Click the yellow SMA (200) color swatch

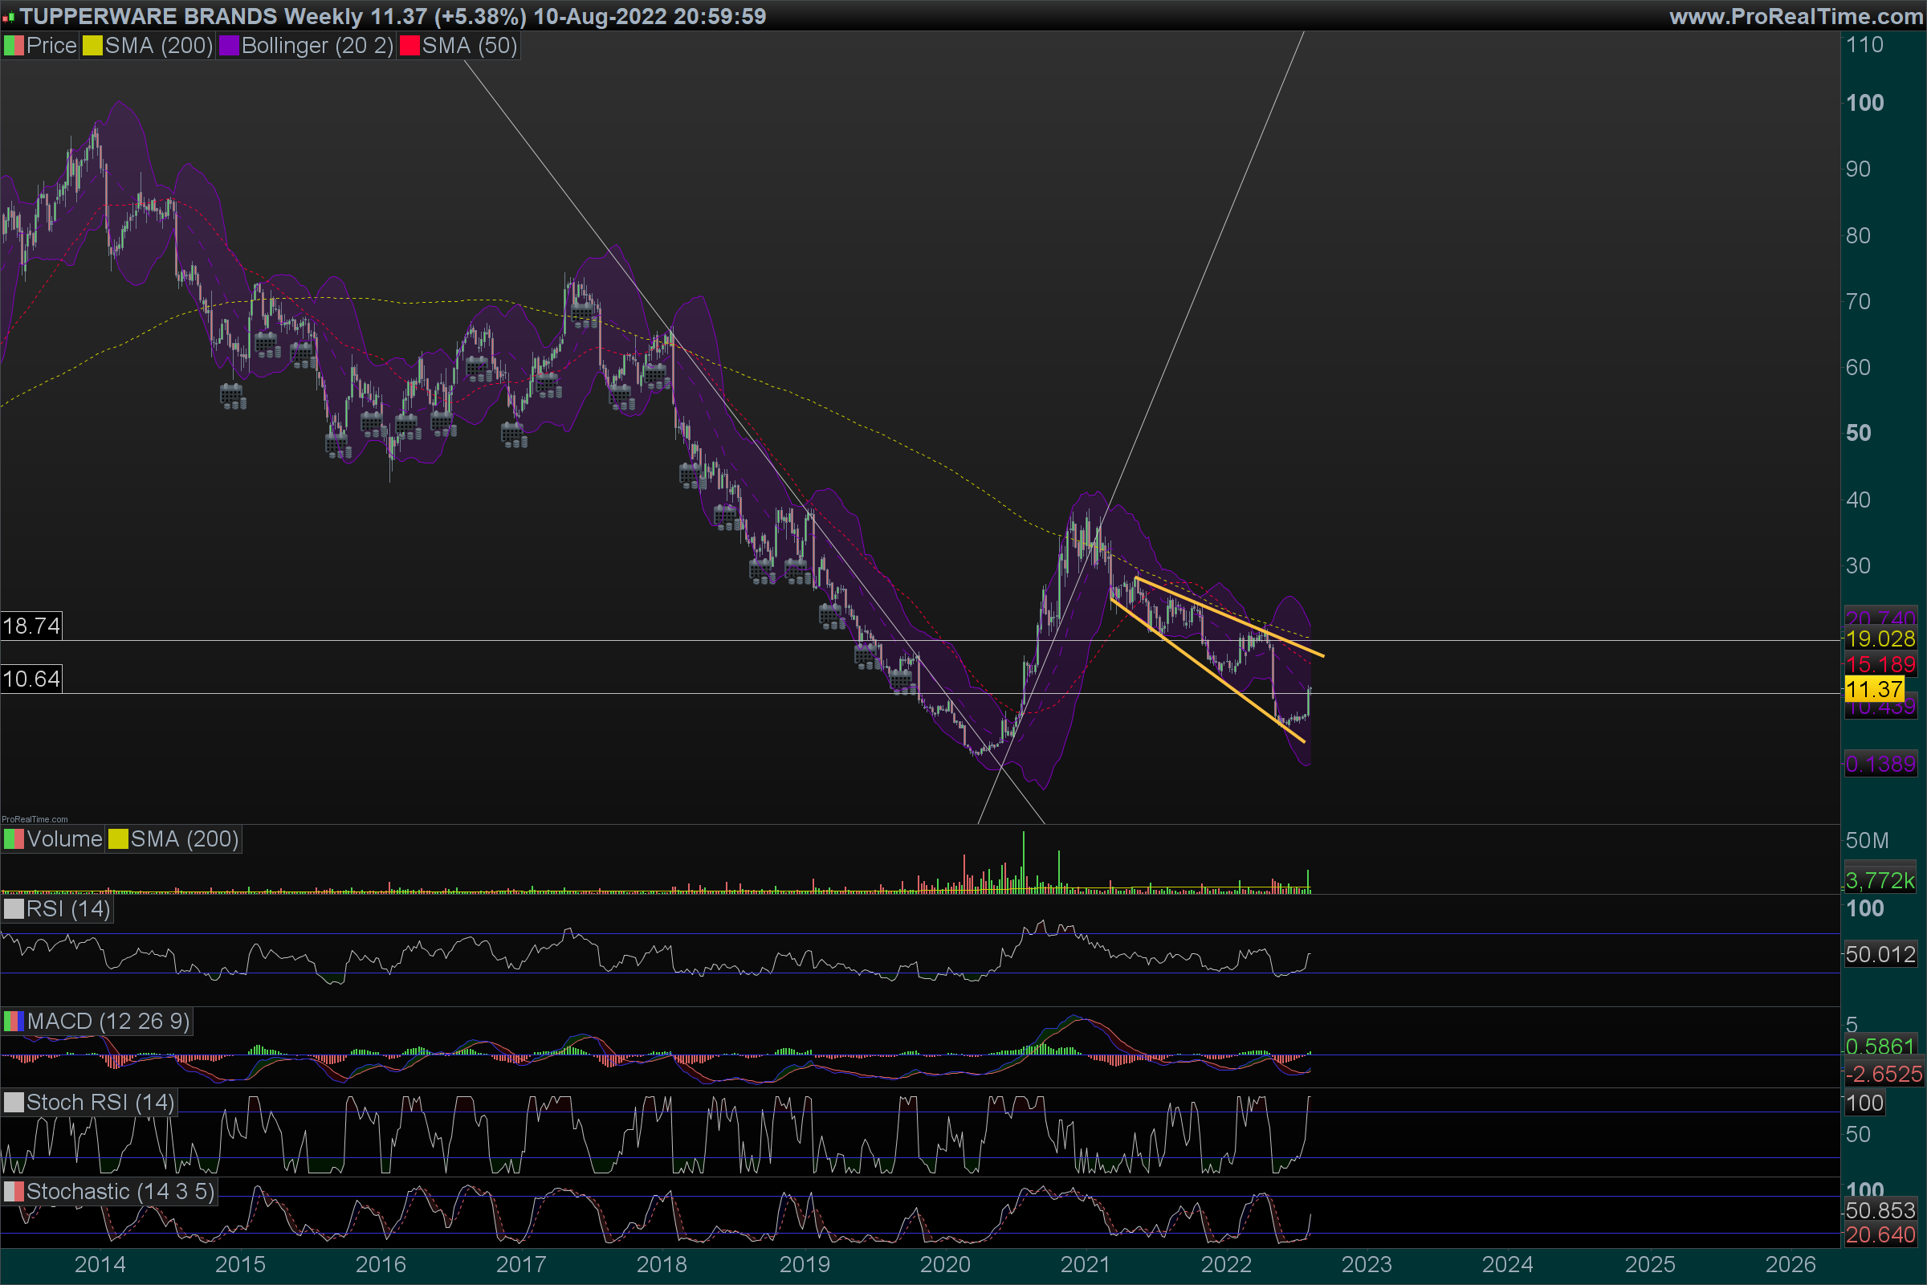pos(92,46)
